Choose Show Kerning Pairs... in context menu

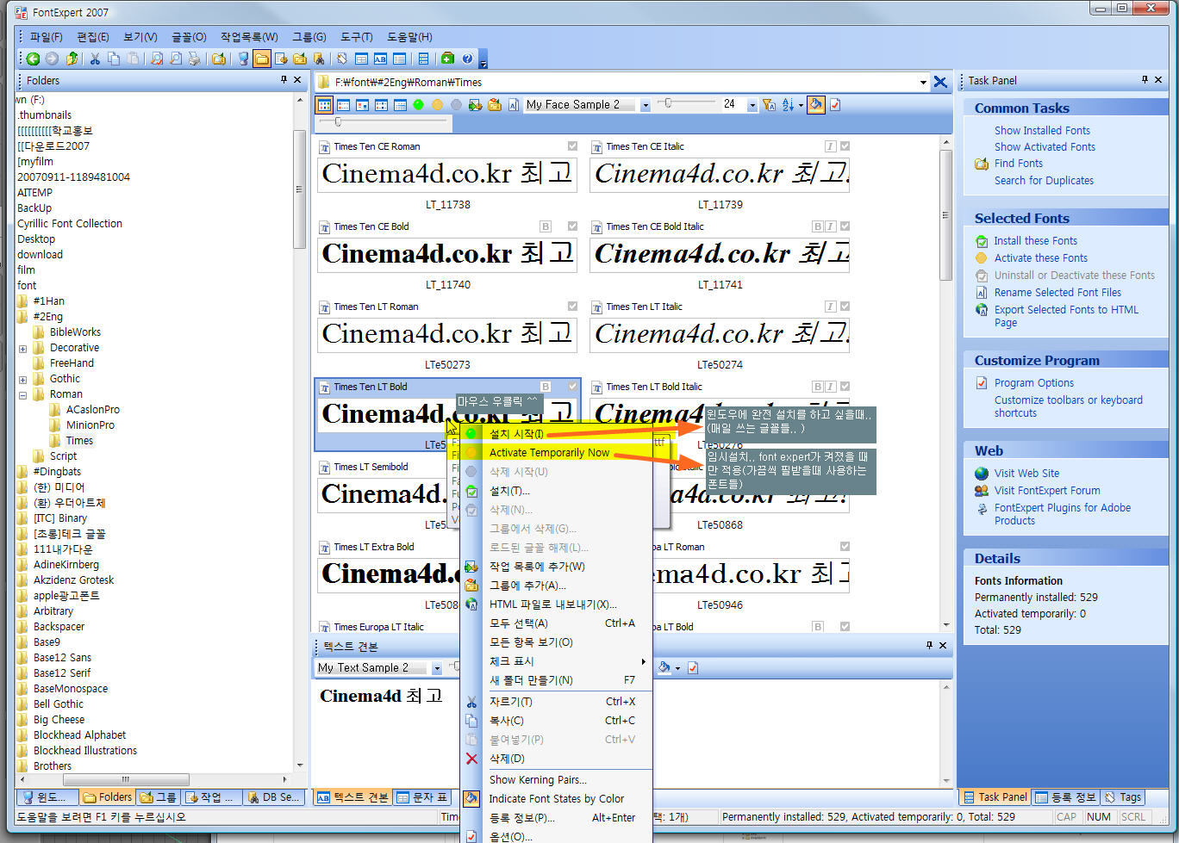pos(557,780)
